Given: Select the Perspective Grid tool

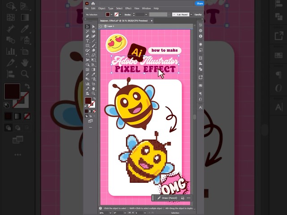Looking at the screenshot, I should pyautogui.click(x=94, y=64).
